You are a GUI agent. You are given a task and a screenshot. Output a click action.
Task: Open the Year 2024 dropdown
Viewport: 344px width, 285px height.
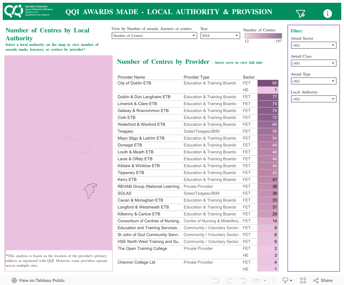220,35
